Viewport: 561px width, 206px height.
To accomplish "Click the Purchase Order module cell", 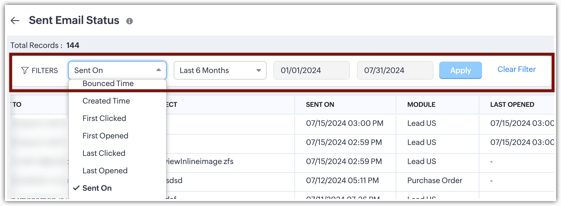I will [435, 180].
